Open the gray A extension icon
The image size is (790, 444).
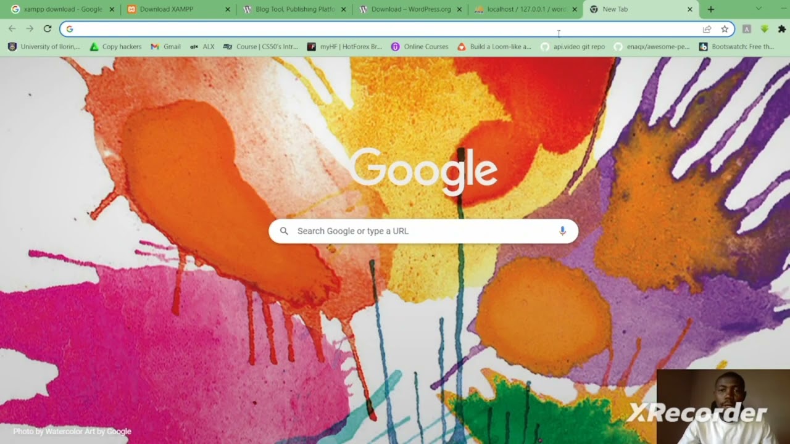(x=747, y=29)
